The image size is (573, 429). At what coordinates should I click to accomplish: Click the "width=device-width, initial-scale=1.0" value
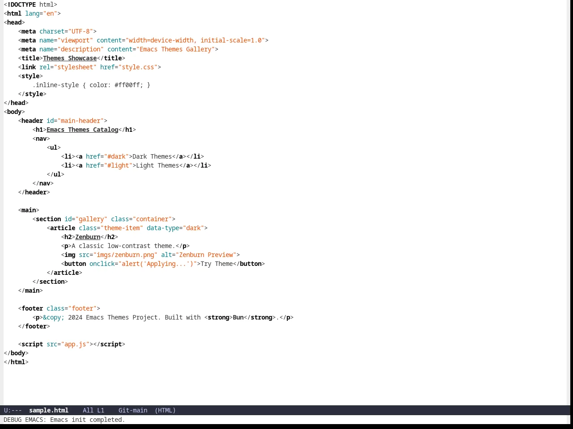coord(195,40)
